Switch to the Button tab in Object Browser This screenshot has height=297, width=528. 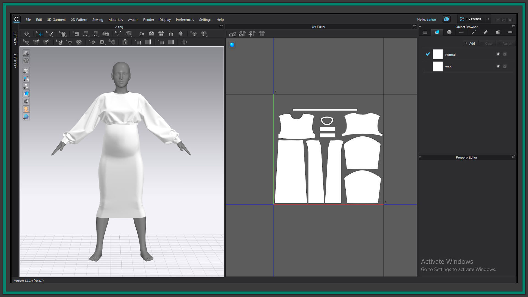449,32
